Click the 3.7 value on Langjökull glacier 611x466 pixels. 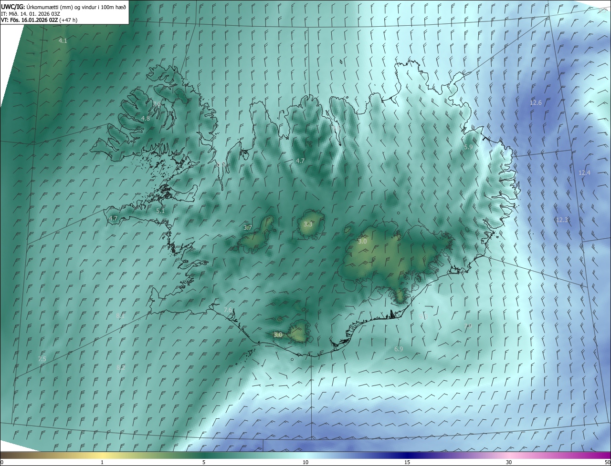[247, 228]
